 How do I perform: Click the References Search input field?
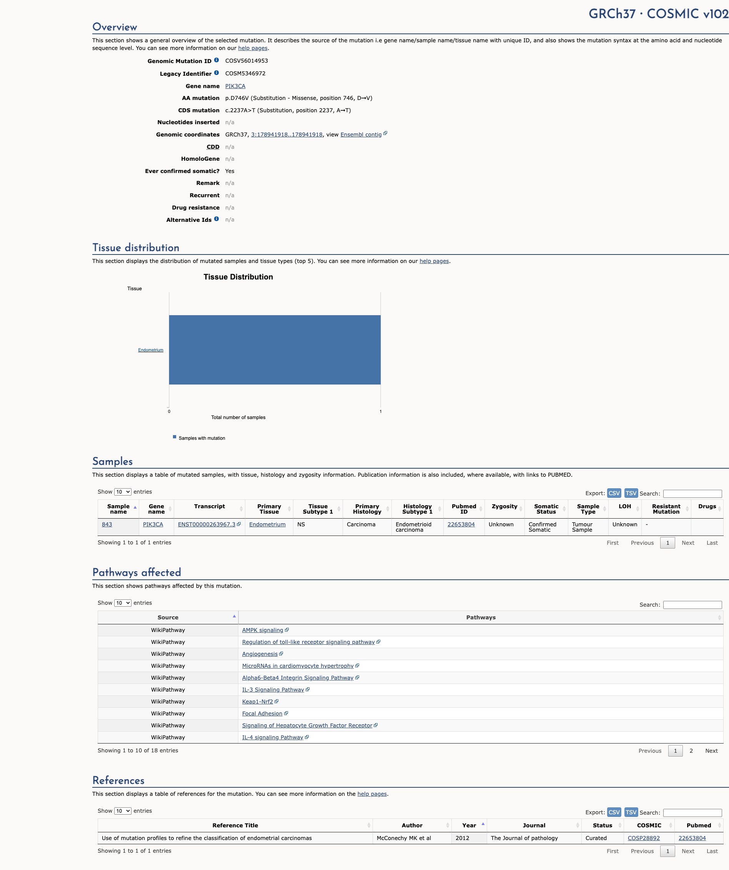click(x=692, y=812)
